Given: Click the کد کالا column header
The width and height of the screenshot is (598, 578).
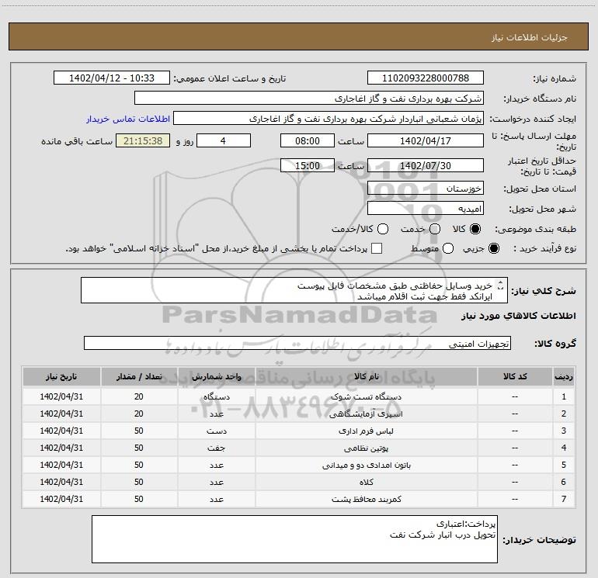Looking at the screenshot, I should coord(515,376).
